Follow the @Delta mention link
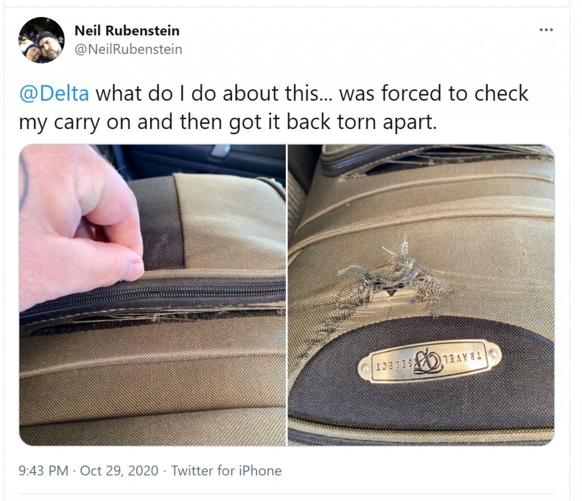Image resolution: width=582 pixels, height=501 pixels. click(x=54, y=93)
